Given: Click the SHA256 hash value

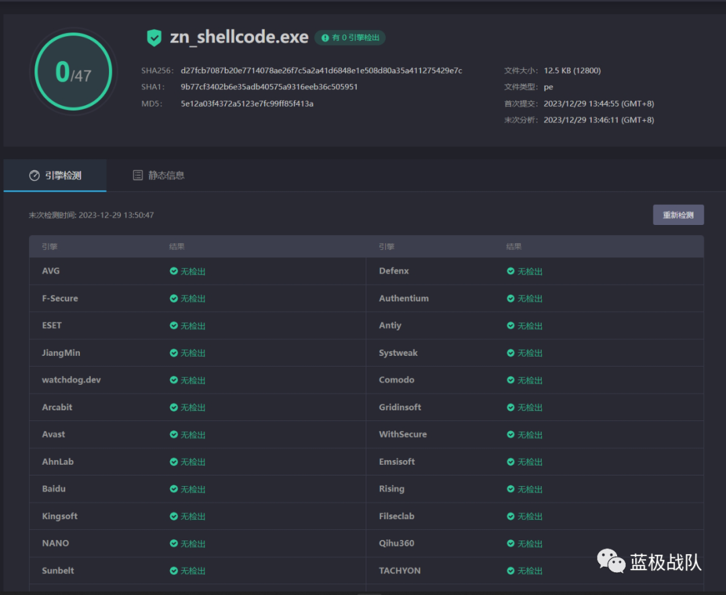Looking at the screenshot, I should [x=321, y=71].
